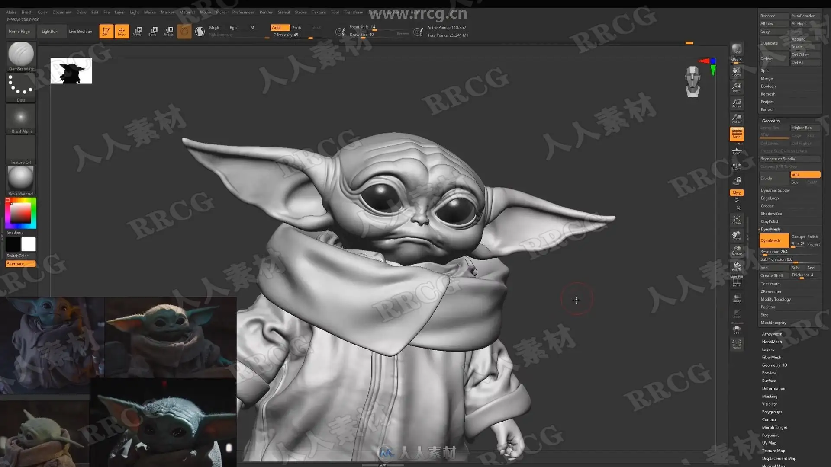Toggle Persp perspective mode

coord(737,134)
